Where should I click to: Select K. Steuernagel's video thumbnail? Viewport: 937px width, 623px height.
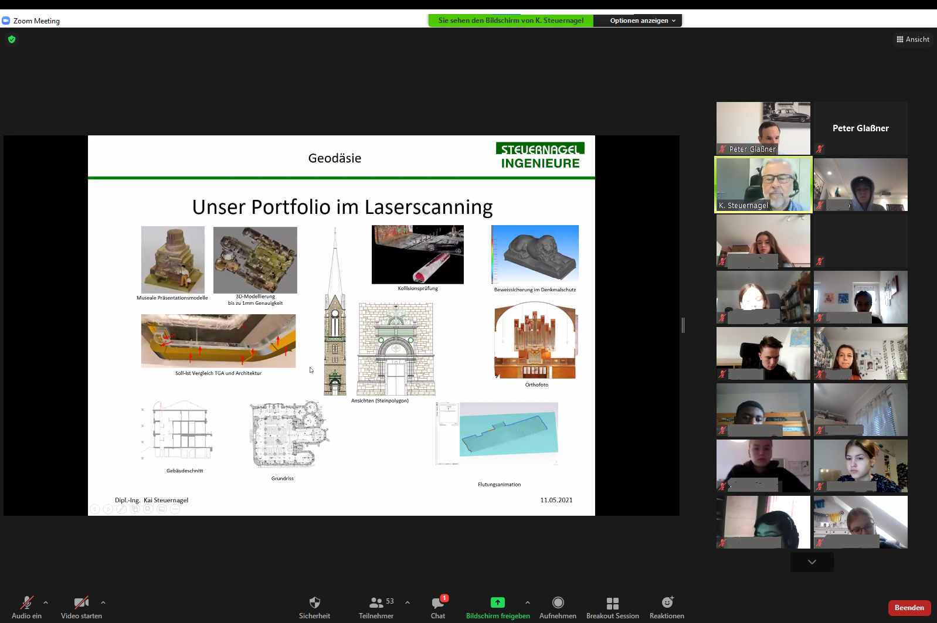(x=763, y=185)
